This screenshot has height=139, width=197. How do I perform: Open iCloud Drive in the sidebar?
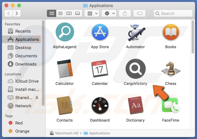(x=21, y=81)
